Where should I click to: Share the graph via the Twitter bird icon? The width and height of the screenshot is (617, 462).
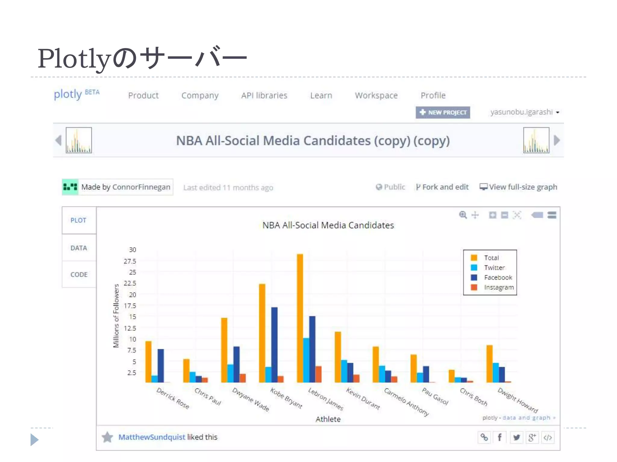pyautogui.click(x=516, y=437)
